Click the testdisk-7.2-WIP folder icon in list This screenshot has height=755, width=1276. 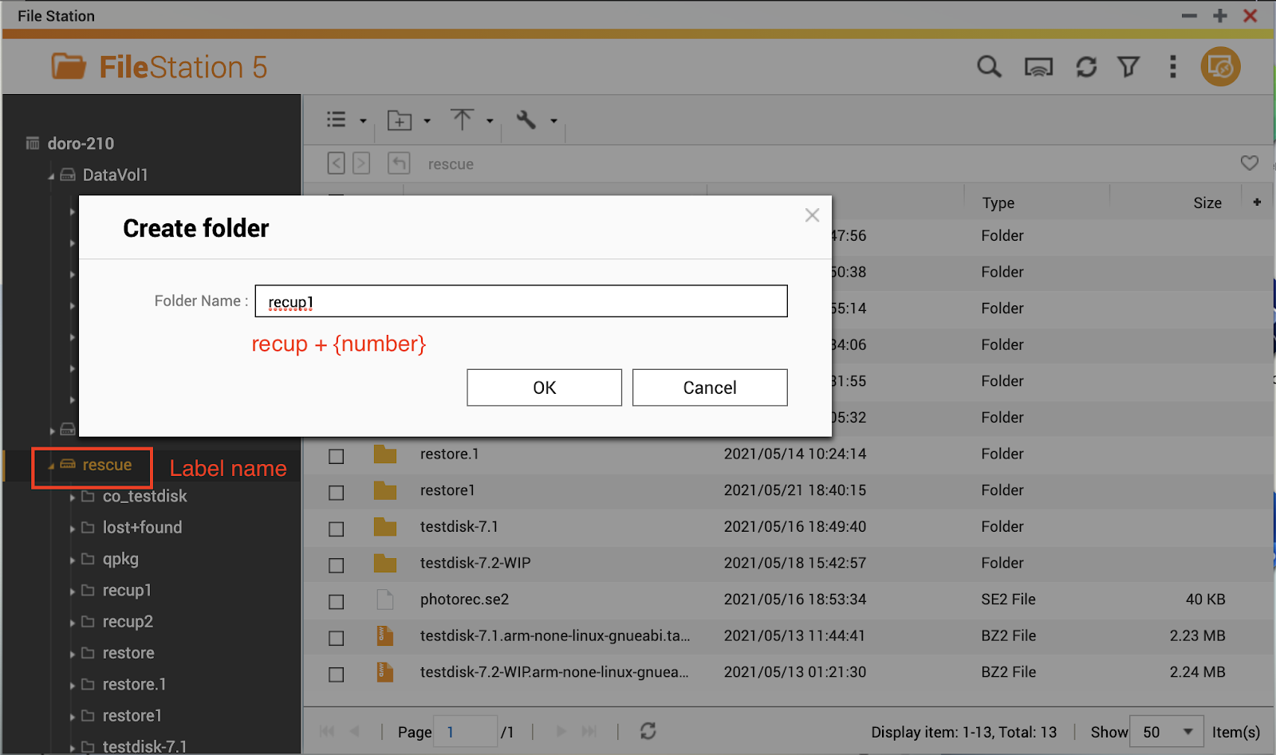coord(385,564)
